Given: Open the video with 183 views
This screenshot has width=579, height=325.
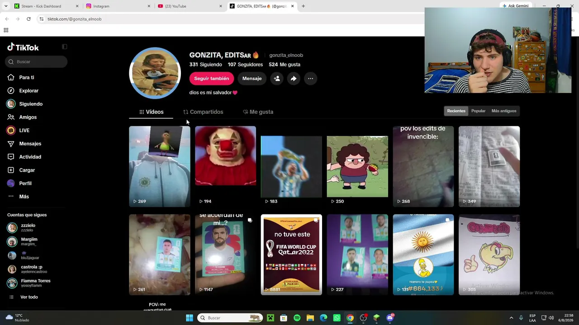Looking at the screenshot, I should point(291,167).
